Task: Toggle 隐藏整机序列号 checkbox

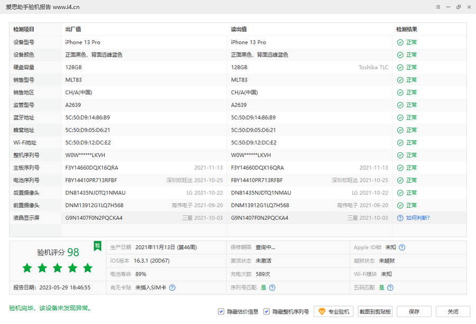Action: [267, 312]
